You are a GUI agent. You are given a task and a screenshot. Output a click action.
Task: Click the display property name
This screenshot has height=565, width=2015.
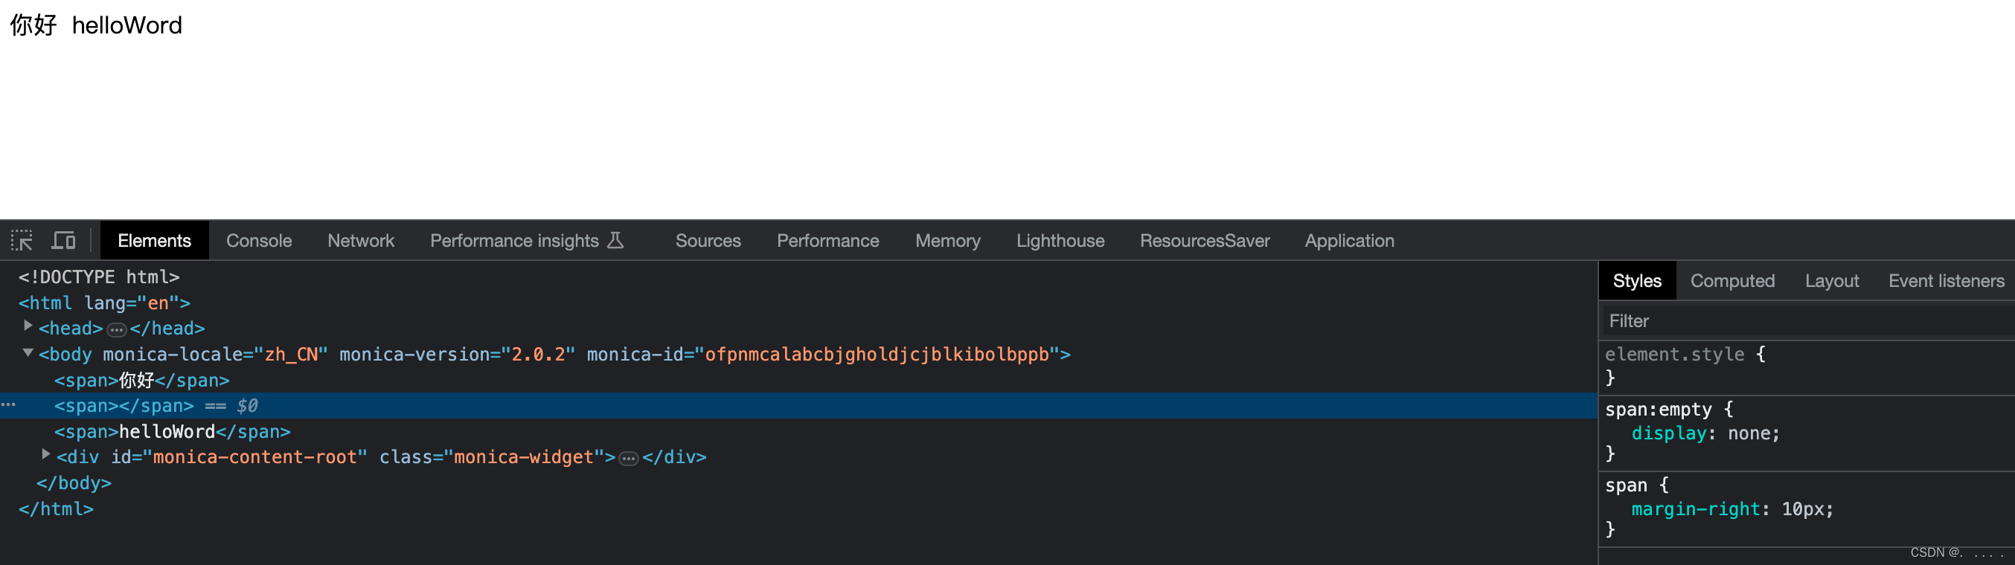(1668, 433)
